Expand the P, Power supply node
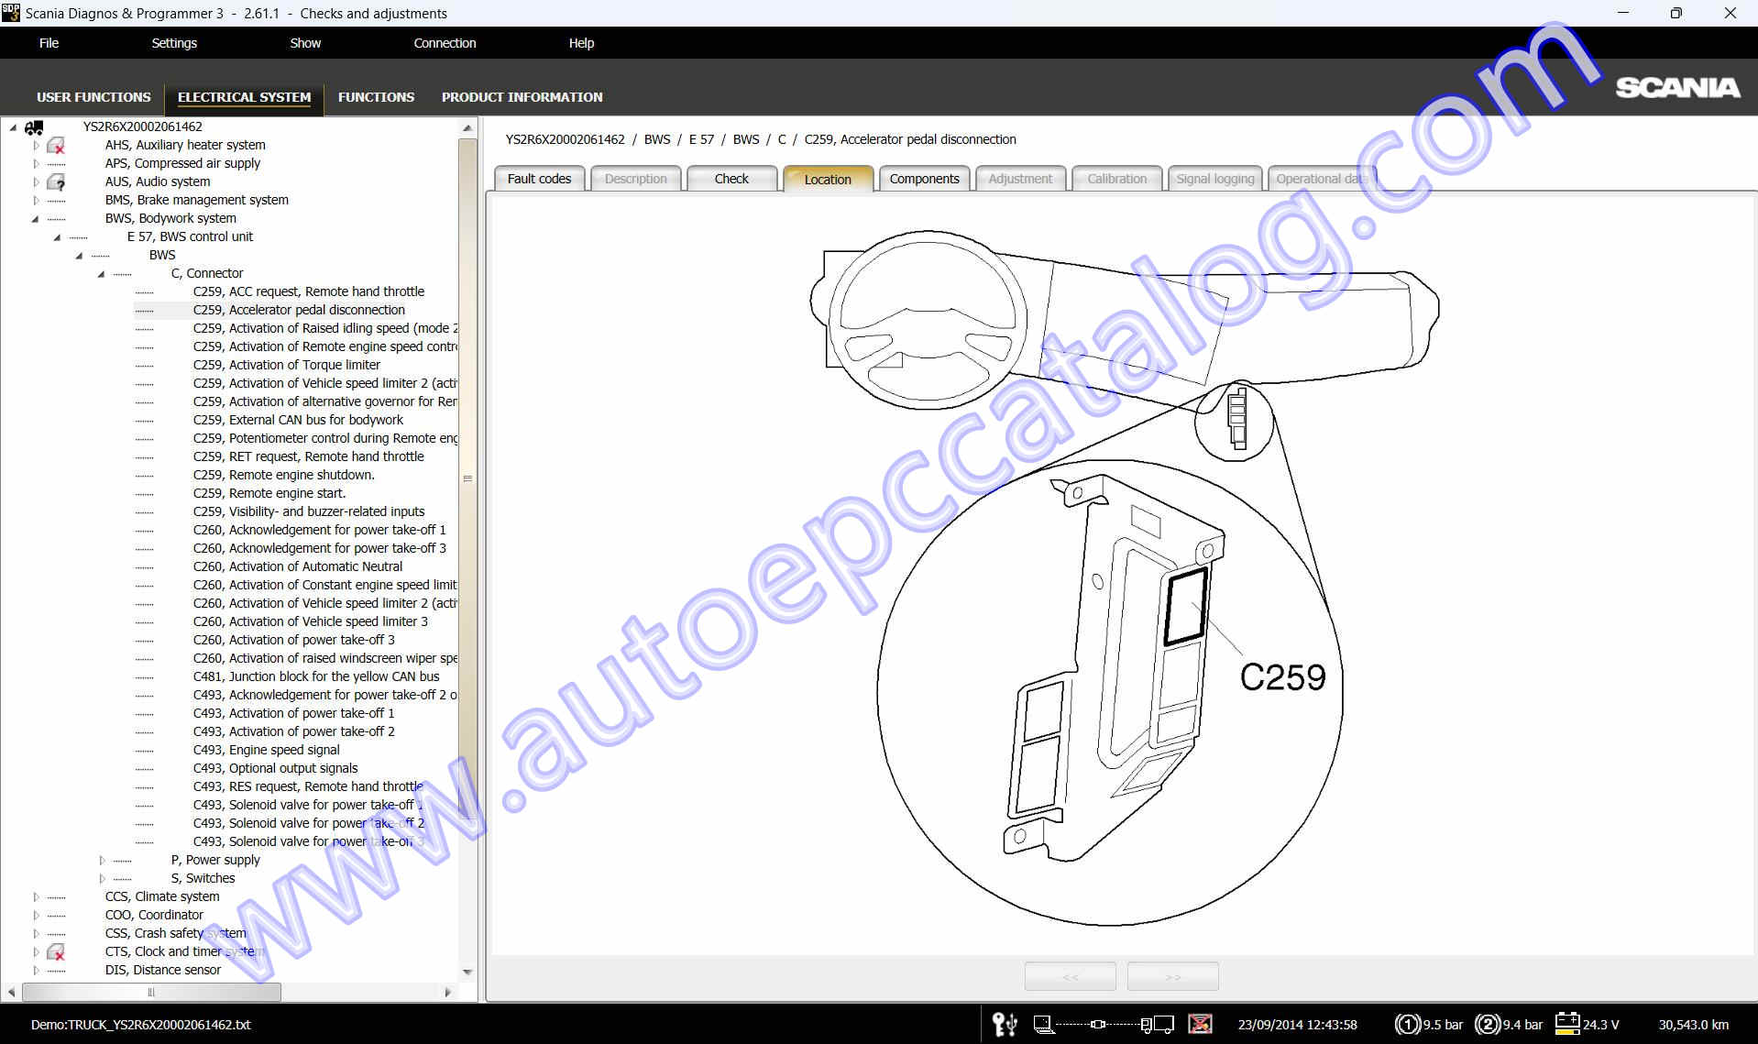The width and height of the screenshot is (1758, 1044). pyautogui.click(x=101, y=860)
